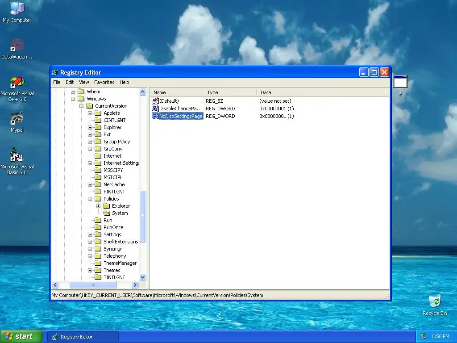Select the Applets folder icon
This screenshot has height=343, width=457.
[98, 113]
